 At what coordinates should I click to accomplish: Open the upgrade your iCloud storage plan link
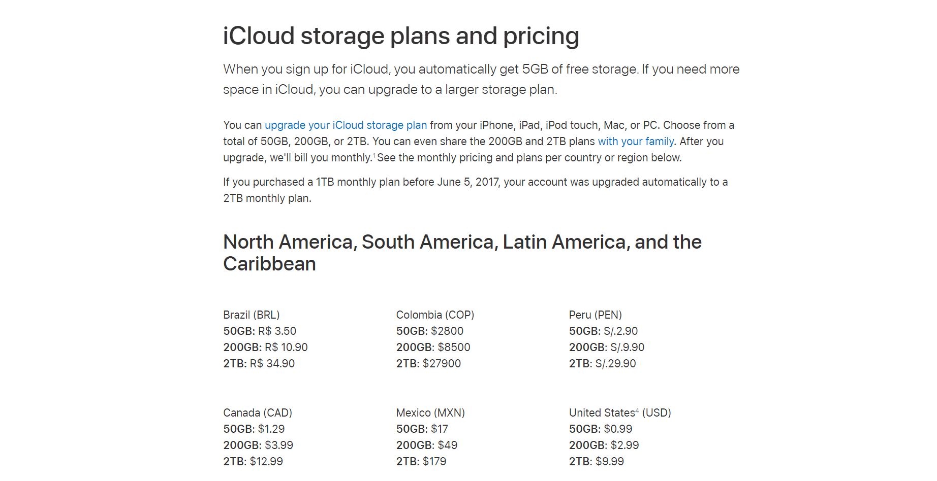[346, 125]
